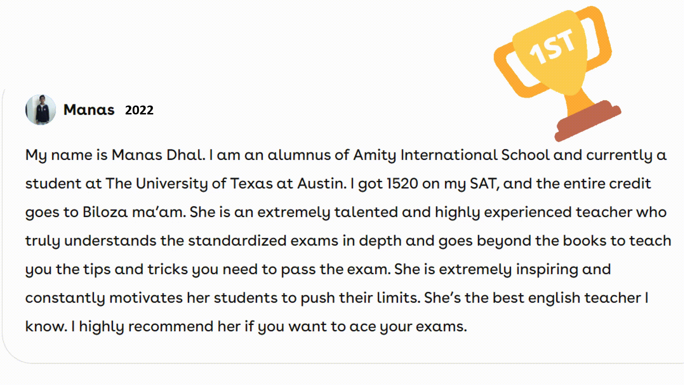Click The University of Texas at Austin

(225, 184)
